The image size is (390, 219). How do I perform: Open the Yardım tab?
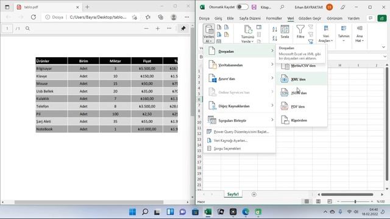[353, 18]
